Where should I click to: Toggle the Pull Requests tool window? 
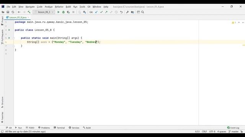click(2, 37)
